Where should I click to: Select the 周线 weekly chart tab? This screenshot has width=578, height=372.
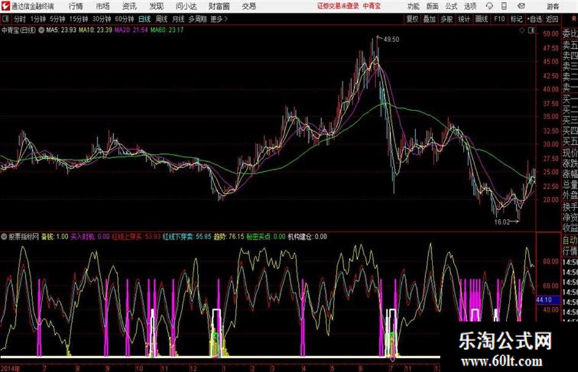point(161,19)
